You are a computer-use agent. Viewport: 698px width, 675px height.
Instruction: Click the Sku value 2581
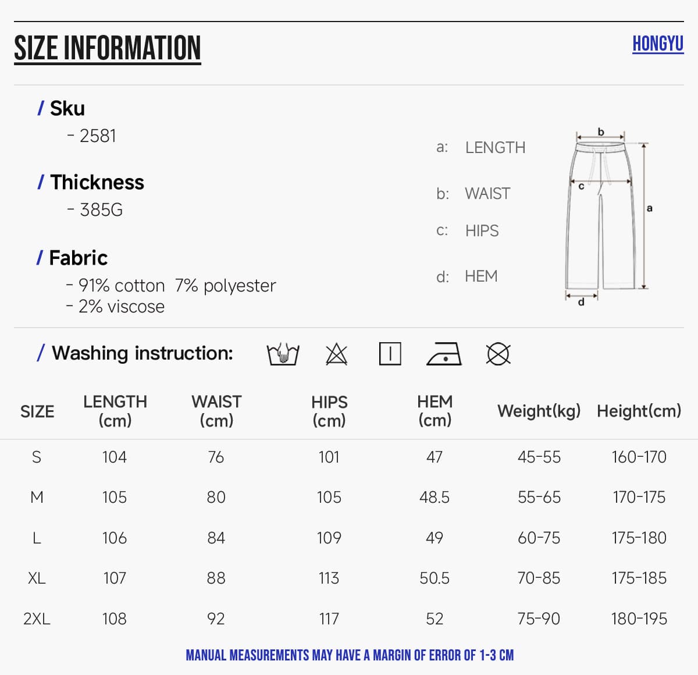coord(98,136)
